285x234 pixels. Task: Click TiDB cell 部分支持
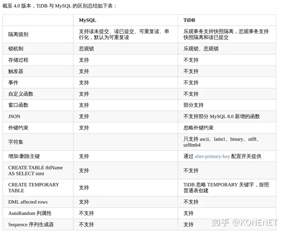click(x=194, y=105)
